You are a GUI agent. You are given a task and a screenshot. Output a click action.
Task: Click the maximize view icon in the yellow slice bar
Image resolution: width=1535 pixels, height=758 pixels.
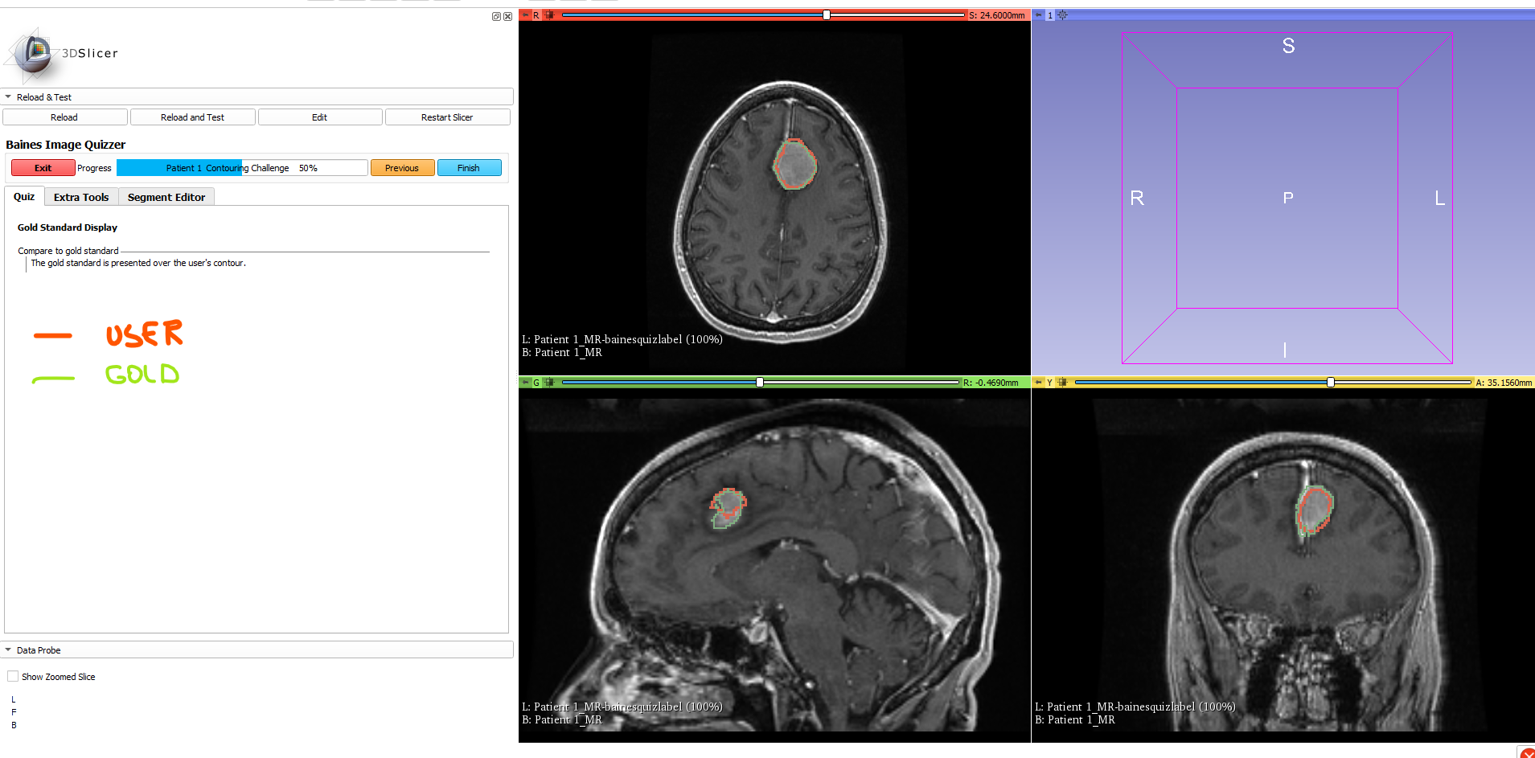(1062, 383)
